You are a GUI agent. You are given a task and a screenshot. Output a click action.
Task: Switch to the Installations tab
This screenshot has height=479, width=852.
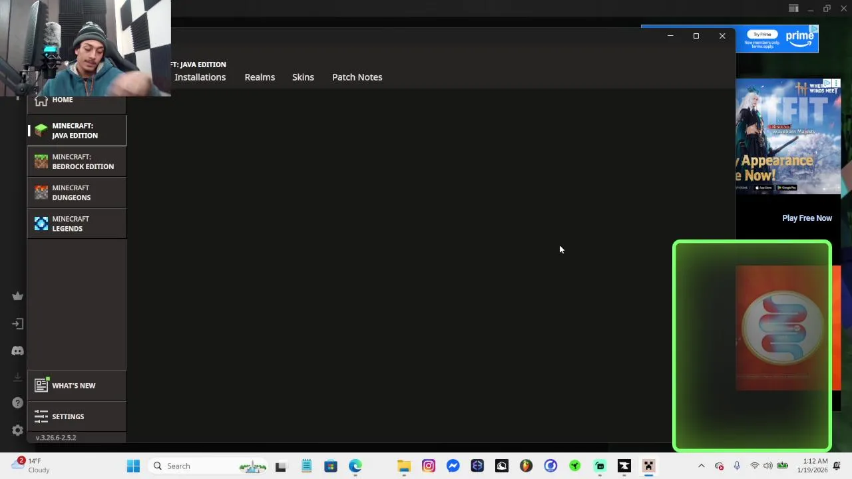point(200,77)
